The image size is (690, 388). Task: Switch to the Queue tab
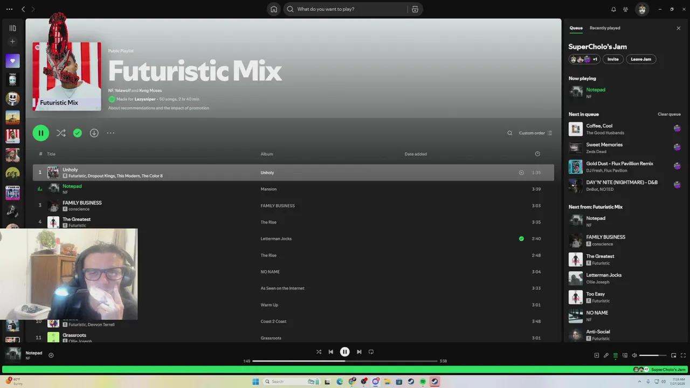click(576, 28)
